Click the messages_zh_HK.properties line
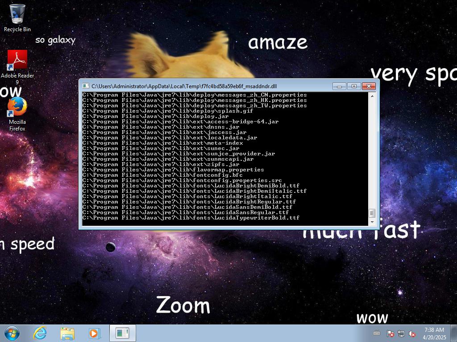 coord(195,100)
